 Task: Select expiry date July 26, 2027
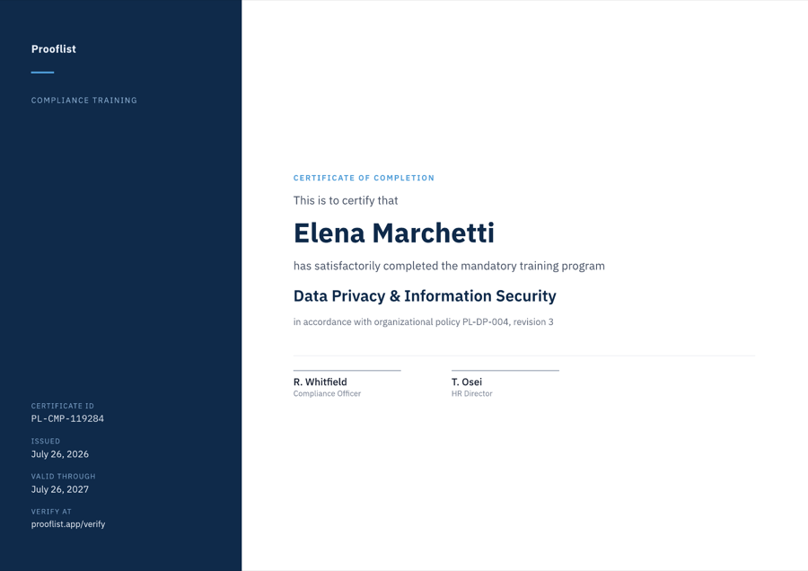(60, 489)
